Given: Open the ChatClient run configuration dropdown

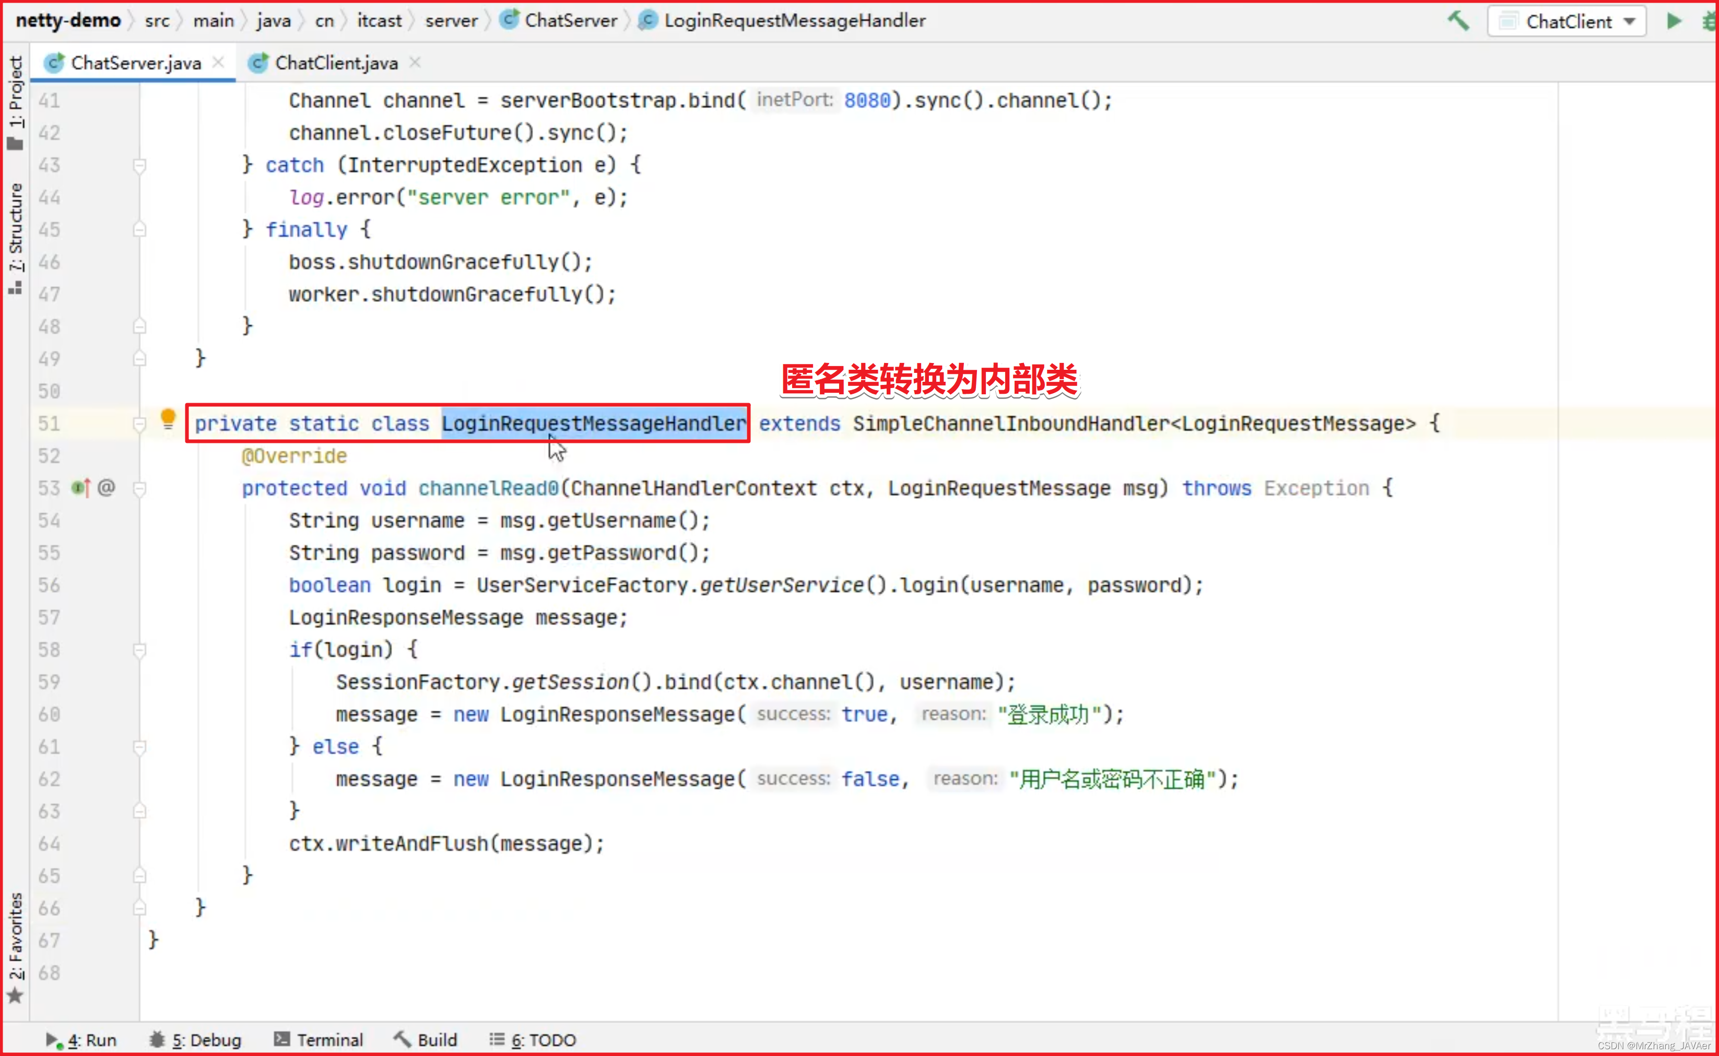Looking at the screenshot, I should click(1567, 21).
